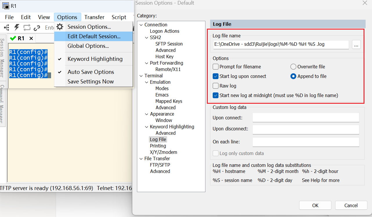Toggle Auto Save Options menu entry
This screenshot has height=217, width=372.
pyautogui.click(x=93, y=72)
